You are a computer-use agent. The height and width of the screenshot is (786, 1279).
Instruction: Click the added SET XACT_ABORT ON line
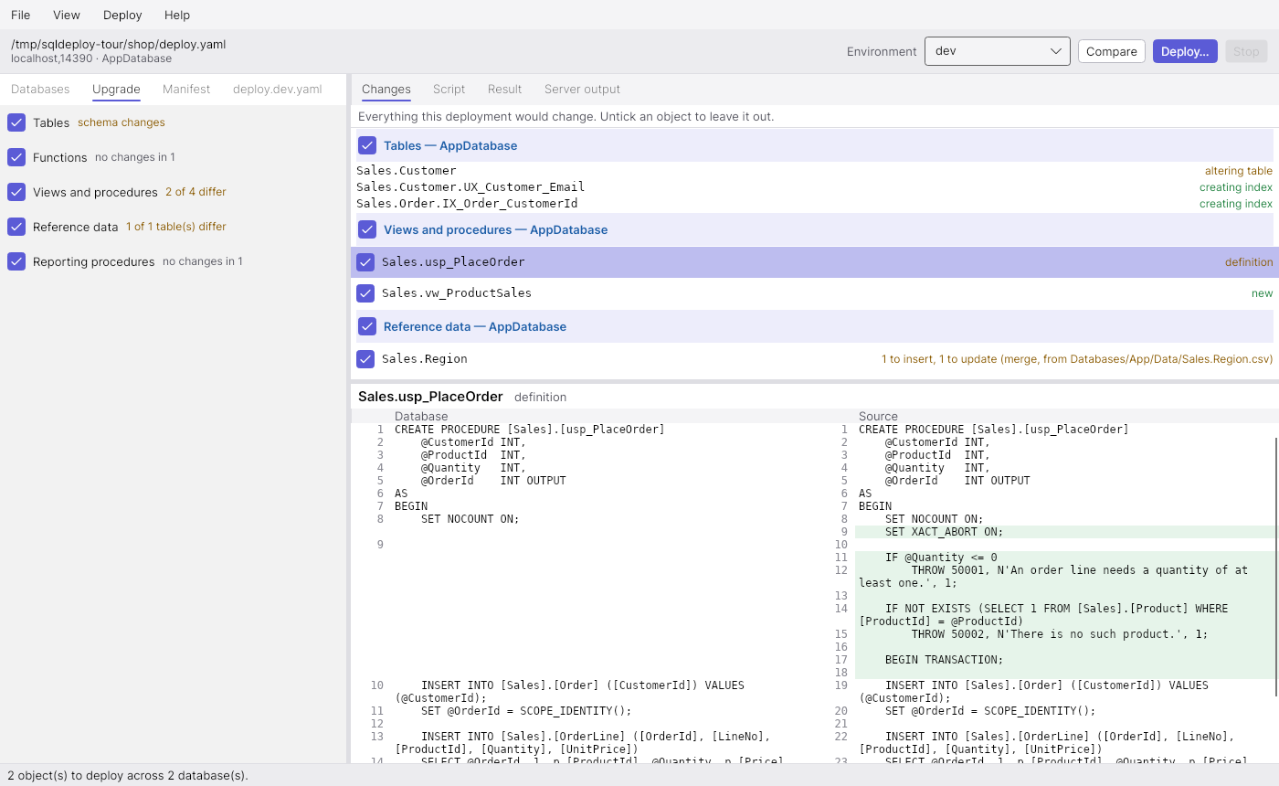point(1066,532)
